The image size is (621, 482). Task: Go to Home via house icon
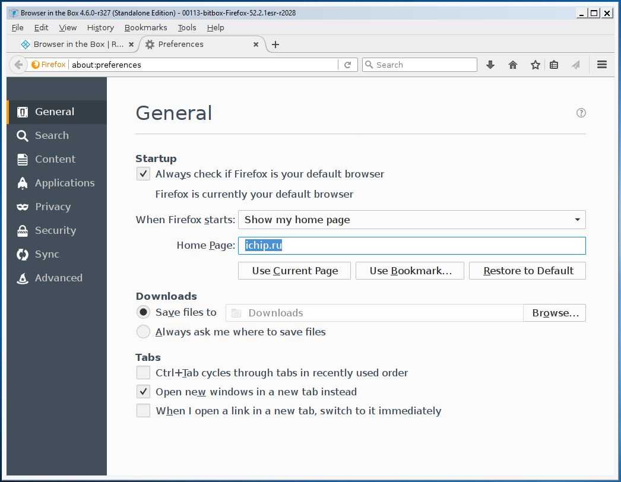coord(513,65)
